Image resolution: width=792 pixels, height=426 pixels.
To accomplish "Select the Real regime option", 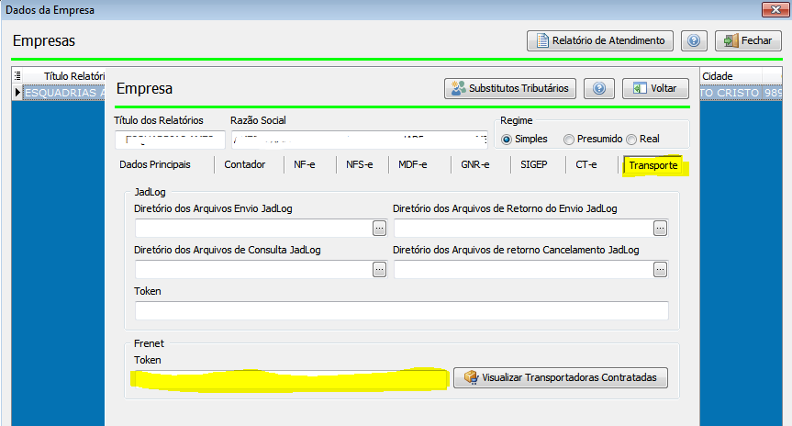I will click(631, 139).
